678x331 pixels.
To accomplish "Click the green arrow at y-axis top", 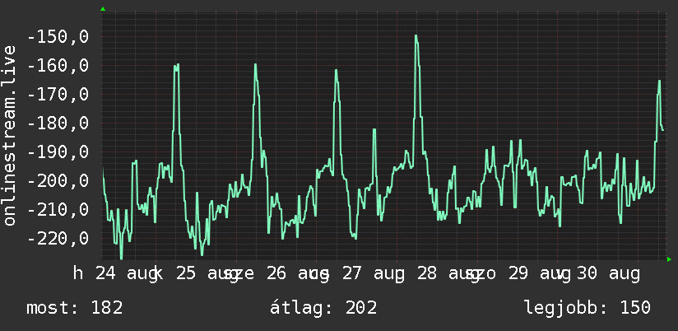I will point(103,9).
